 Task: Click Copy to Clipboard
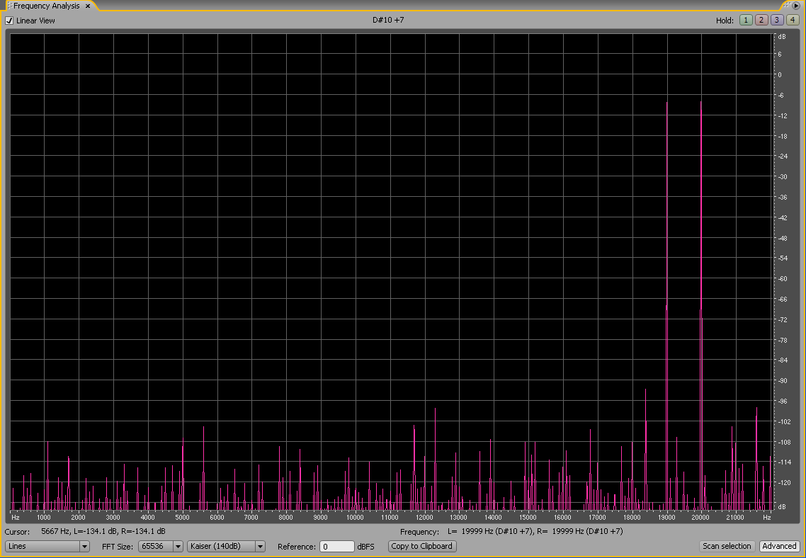coord(422,546)
